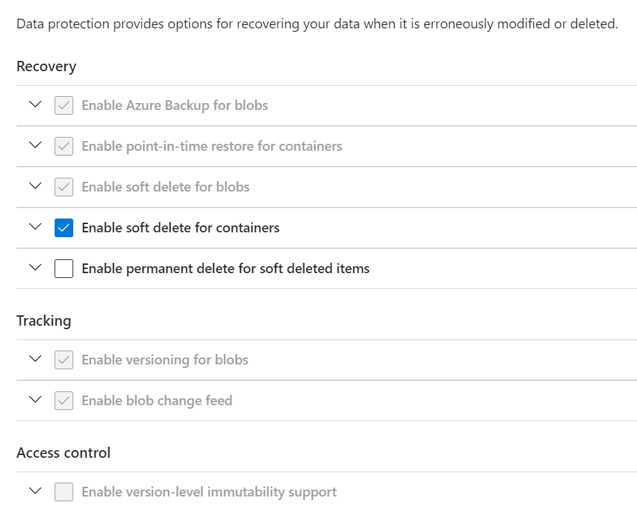637x511 pixels.
Task: Toggle the blob change feed checkbox
Action: coord(64,401)
